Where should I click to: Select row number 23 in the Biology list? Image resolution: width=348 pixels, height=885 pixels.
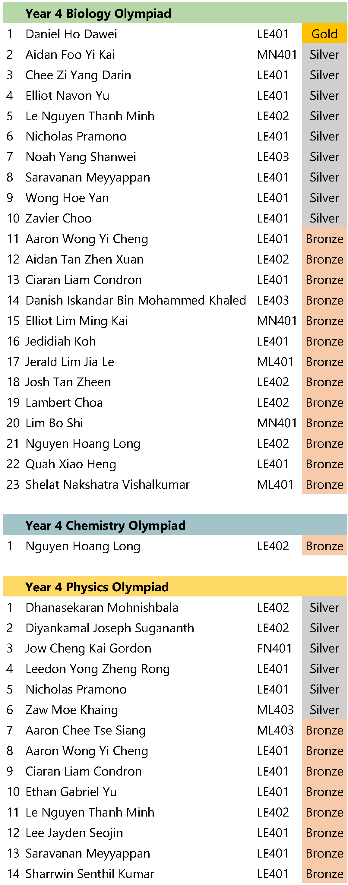(x=13, y=484)
